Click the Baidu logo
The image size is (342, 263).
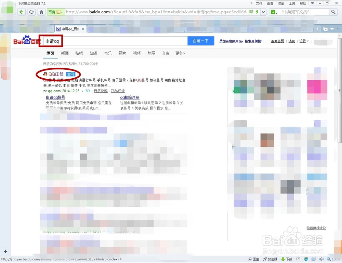(x=27, y=40)
